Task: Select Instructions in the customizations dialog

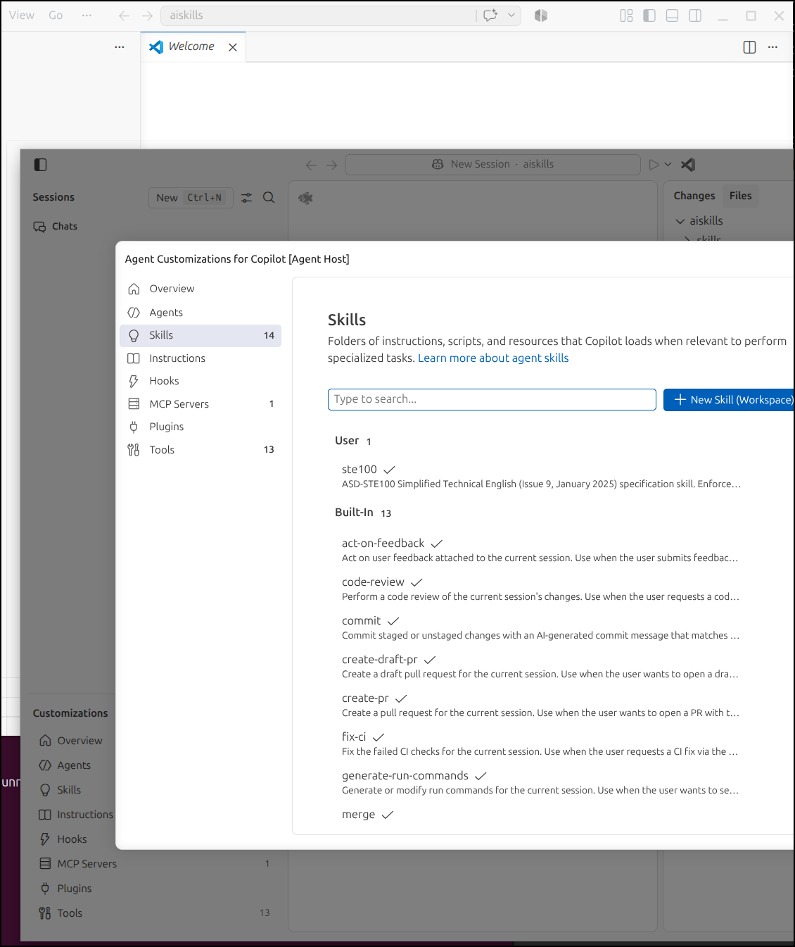Action: click(201, 358)
